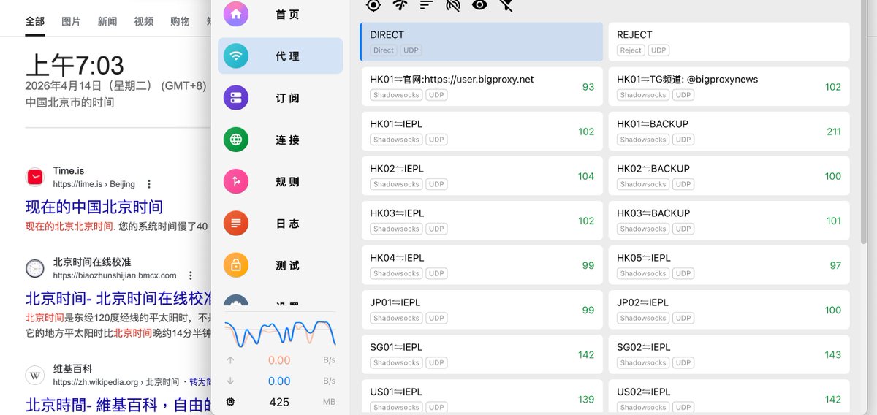The width and height of the screenshot is (877, 415).
Task: Click latency 100 on HK02⇋BACKUP
Action: pos(833,176)
